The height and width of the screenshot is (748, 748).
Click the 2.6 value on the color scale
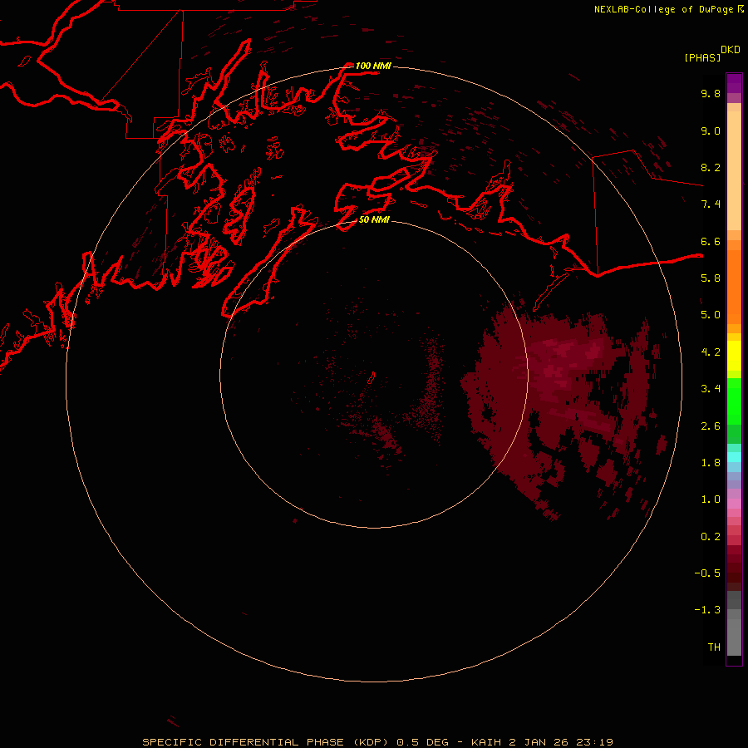pyautogui.click(x=711, y=426)
